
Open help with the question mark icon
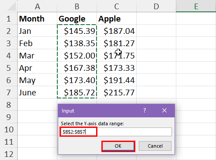(x=145, y=110)
